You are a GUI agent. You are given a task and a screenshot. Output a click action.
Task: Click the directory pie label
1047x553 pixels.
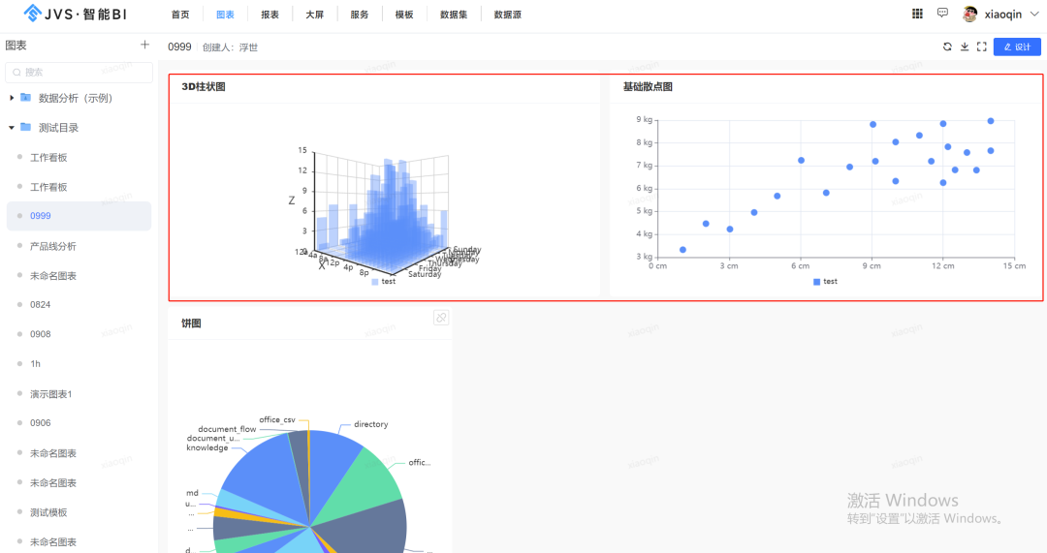[370, 424]
